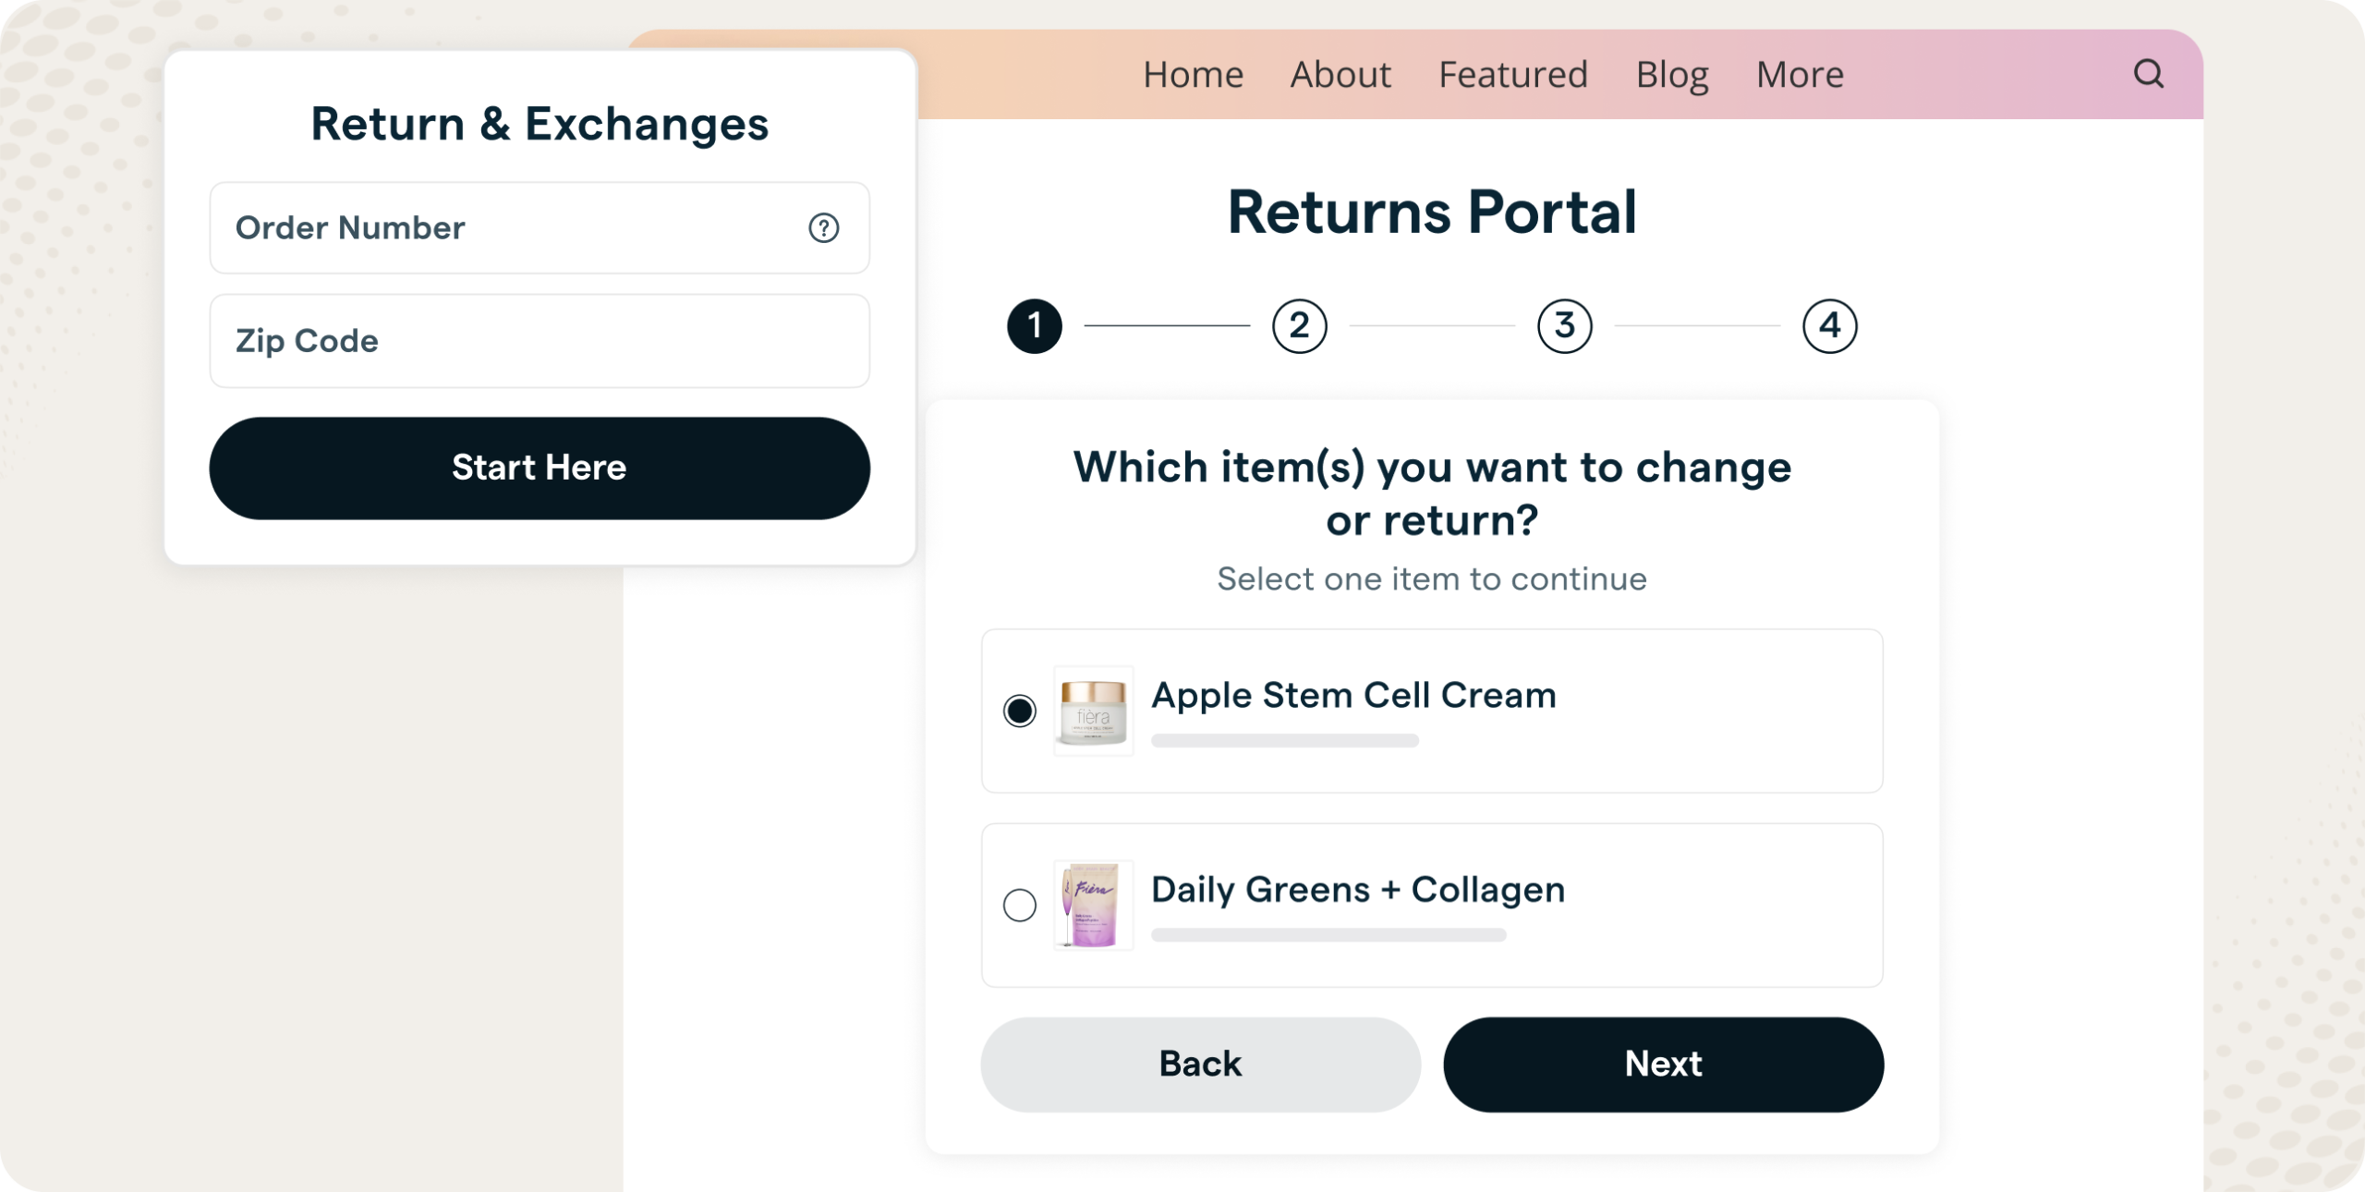Select the Daily Greens + Collagen radio button

tap(1020, 906)
